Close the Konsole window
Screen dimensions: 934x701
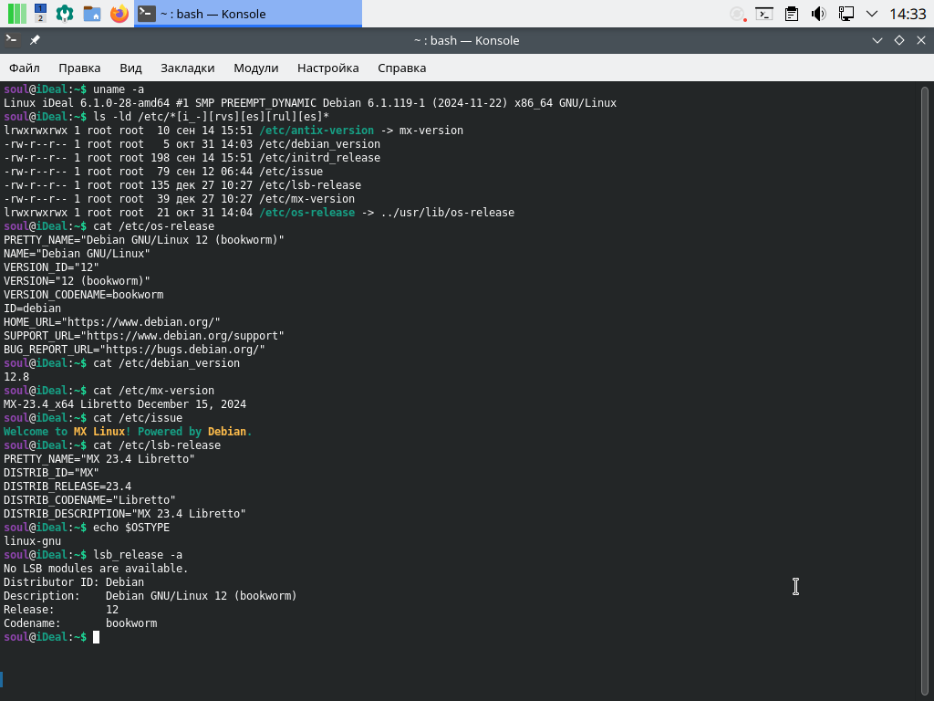tap(921, 40)
